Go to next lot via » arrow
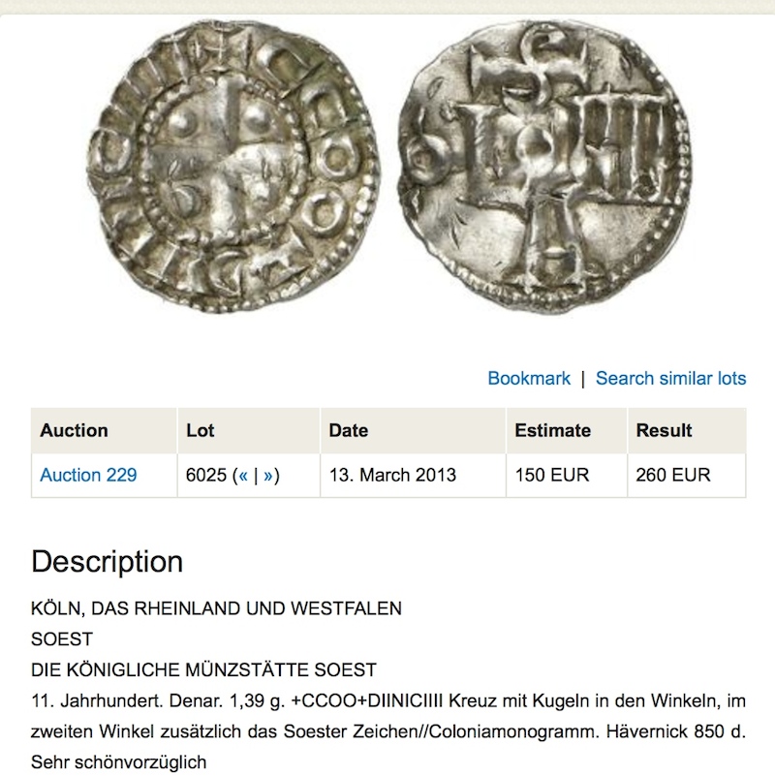The height and width of the screenshot is (777, 775). tap(267, 476)
